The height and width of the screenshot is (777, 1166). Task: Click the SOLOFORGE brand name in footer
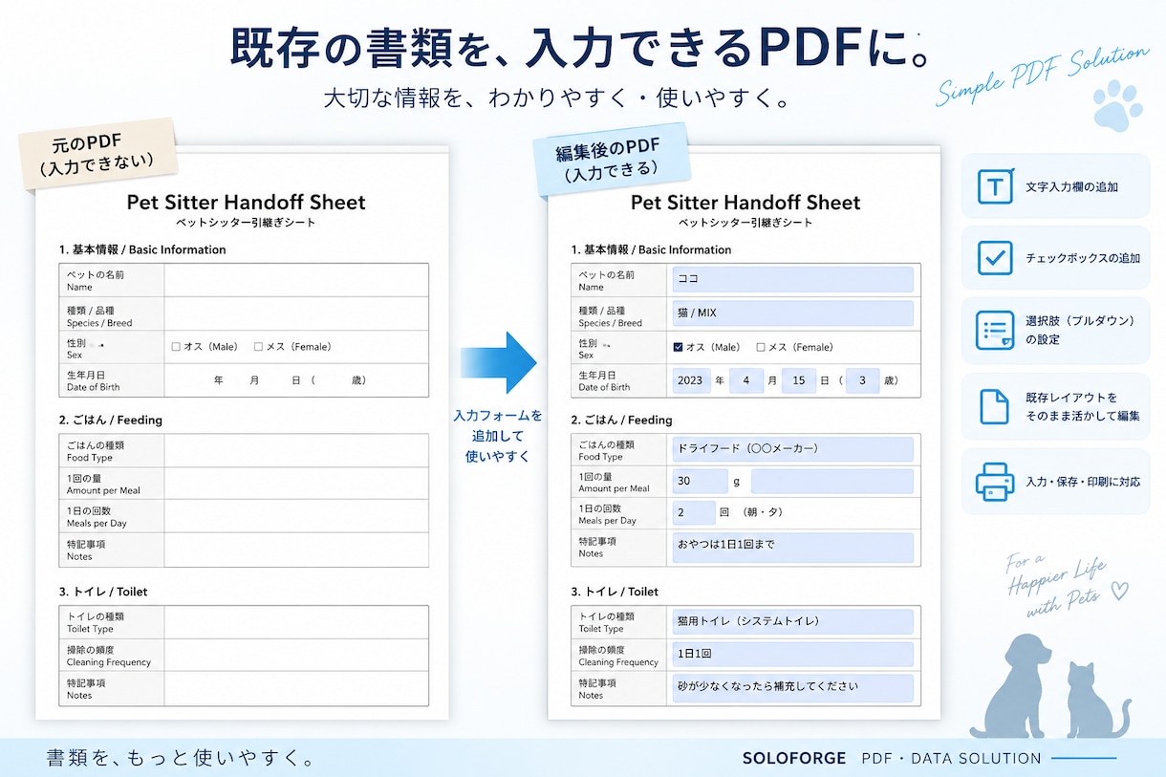[794, 758]
